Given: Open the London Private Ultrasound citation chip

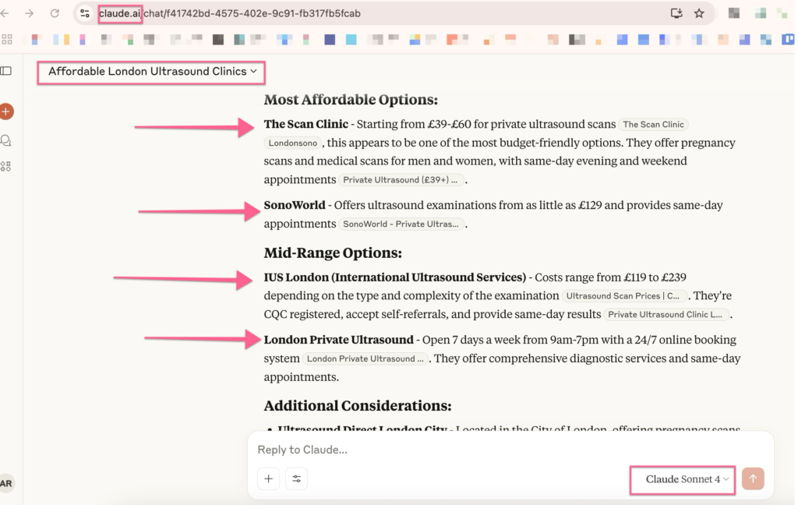Looking at the screenshot, I should click(x=365, y=359).
